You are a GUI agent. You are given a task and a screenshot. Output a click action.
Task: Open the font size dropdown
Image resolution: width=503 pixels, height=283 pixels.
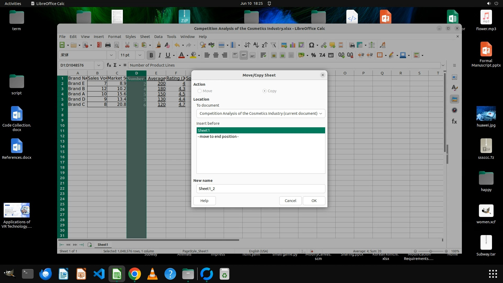pyautogui.click(x=140, y=55)
